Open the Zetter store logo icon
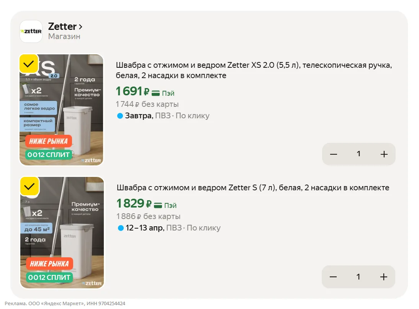419x309 pixels. (31, 31)
